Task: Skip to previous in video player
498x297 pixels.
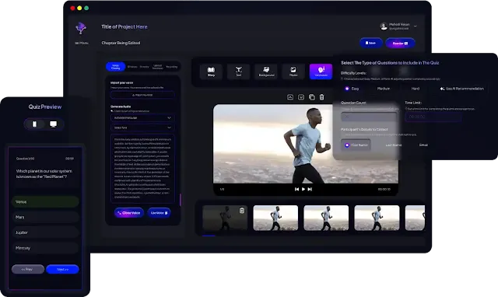Action: pos(296,189)
